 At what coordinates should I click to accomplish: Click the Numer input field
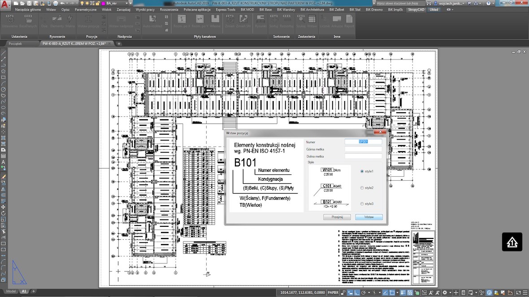363,142
